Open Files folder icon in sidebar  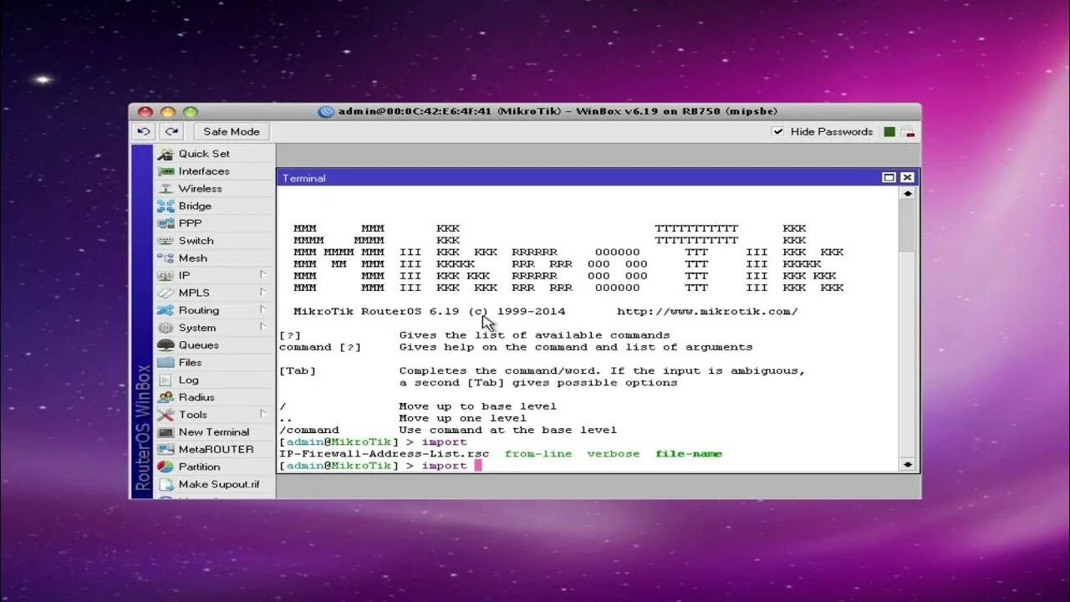[x=166, y=362]
